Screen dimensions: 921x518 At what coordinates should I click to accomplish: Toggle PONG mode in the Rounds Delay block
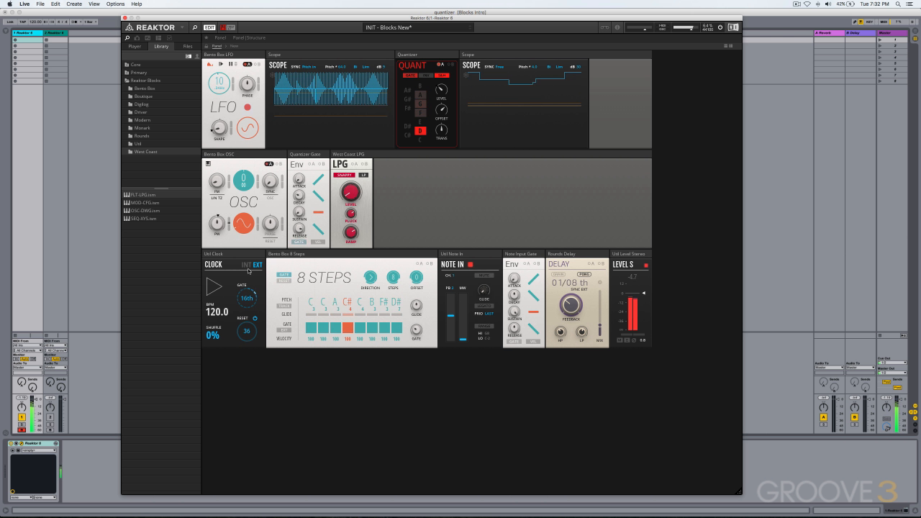[x=584, y=274]
